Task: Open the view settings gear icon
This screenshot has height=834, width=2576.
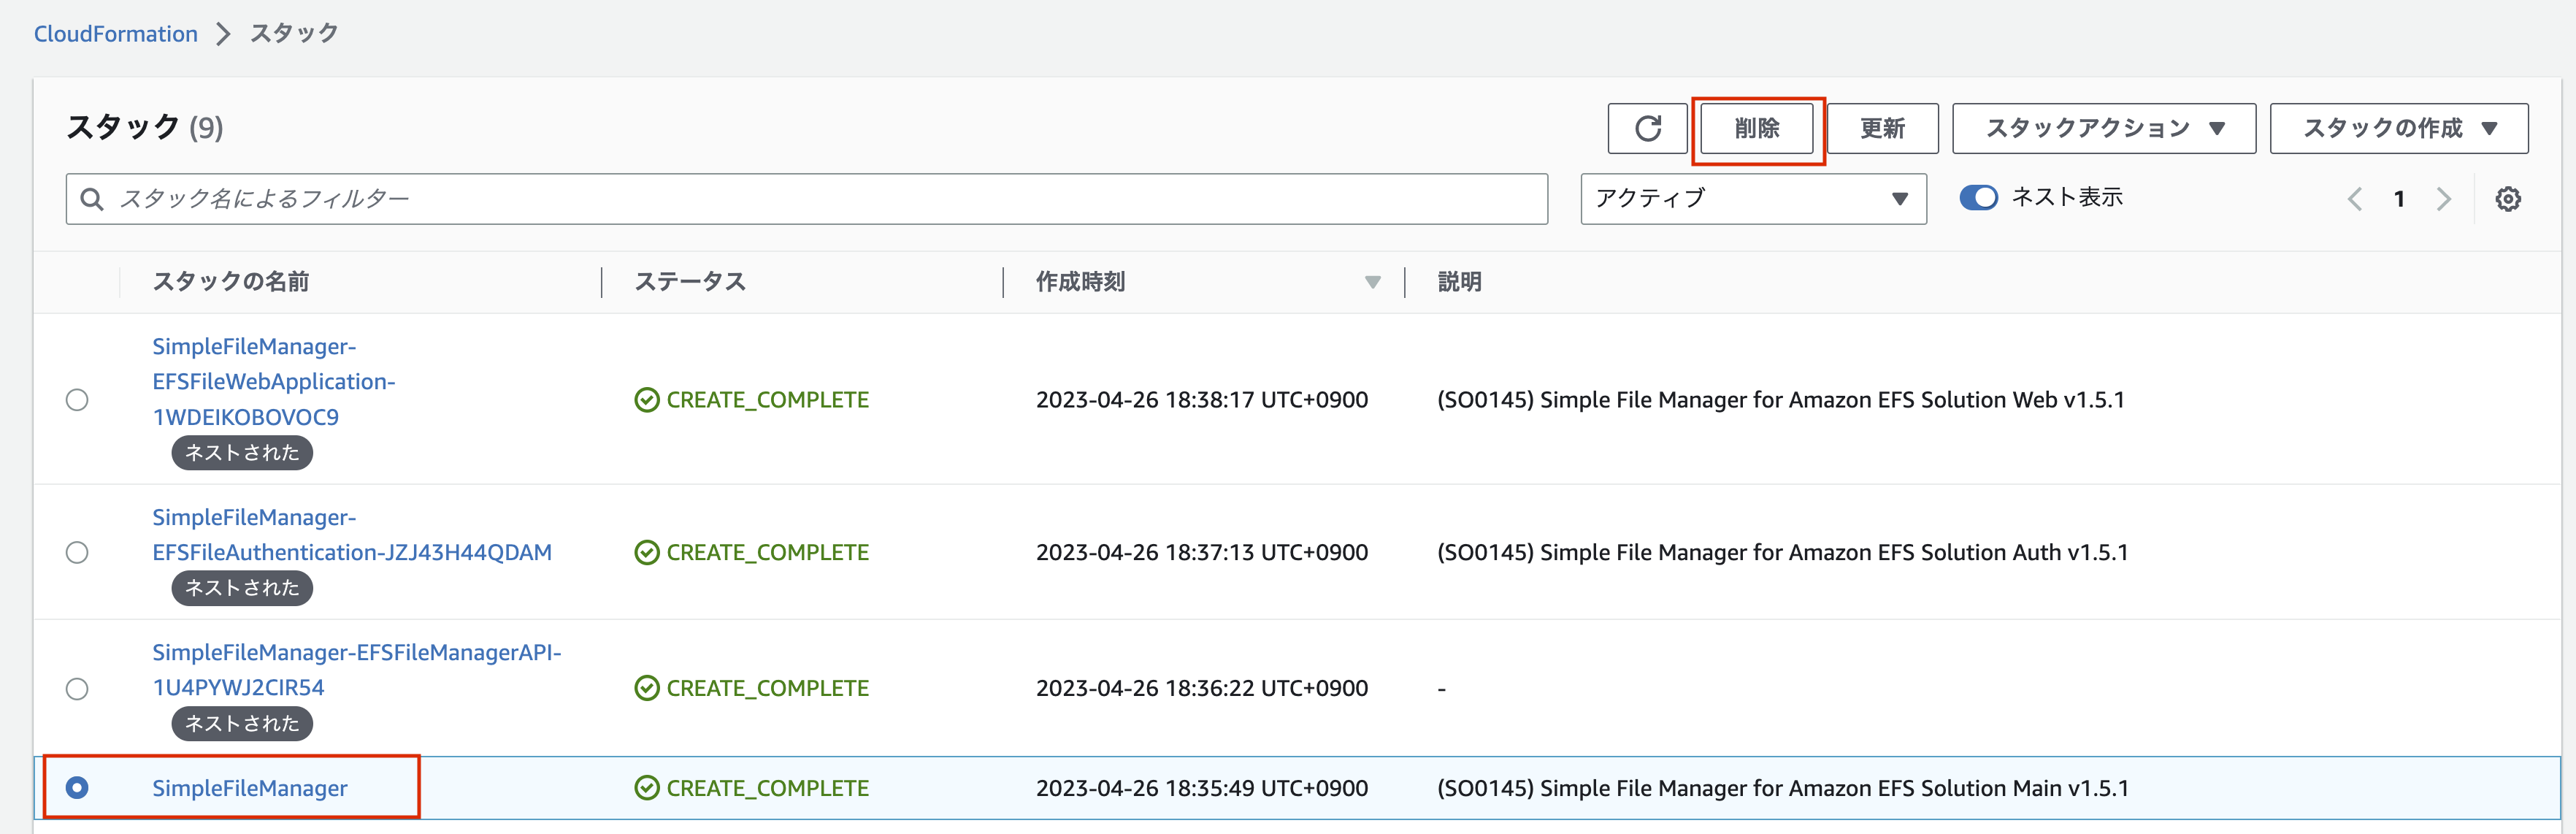Action: coord(2507,198)
